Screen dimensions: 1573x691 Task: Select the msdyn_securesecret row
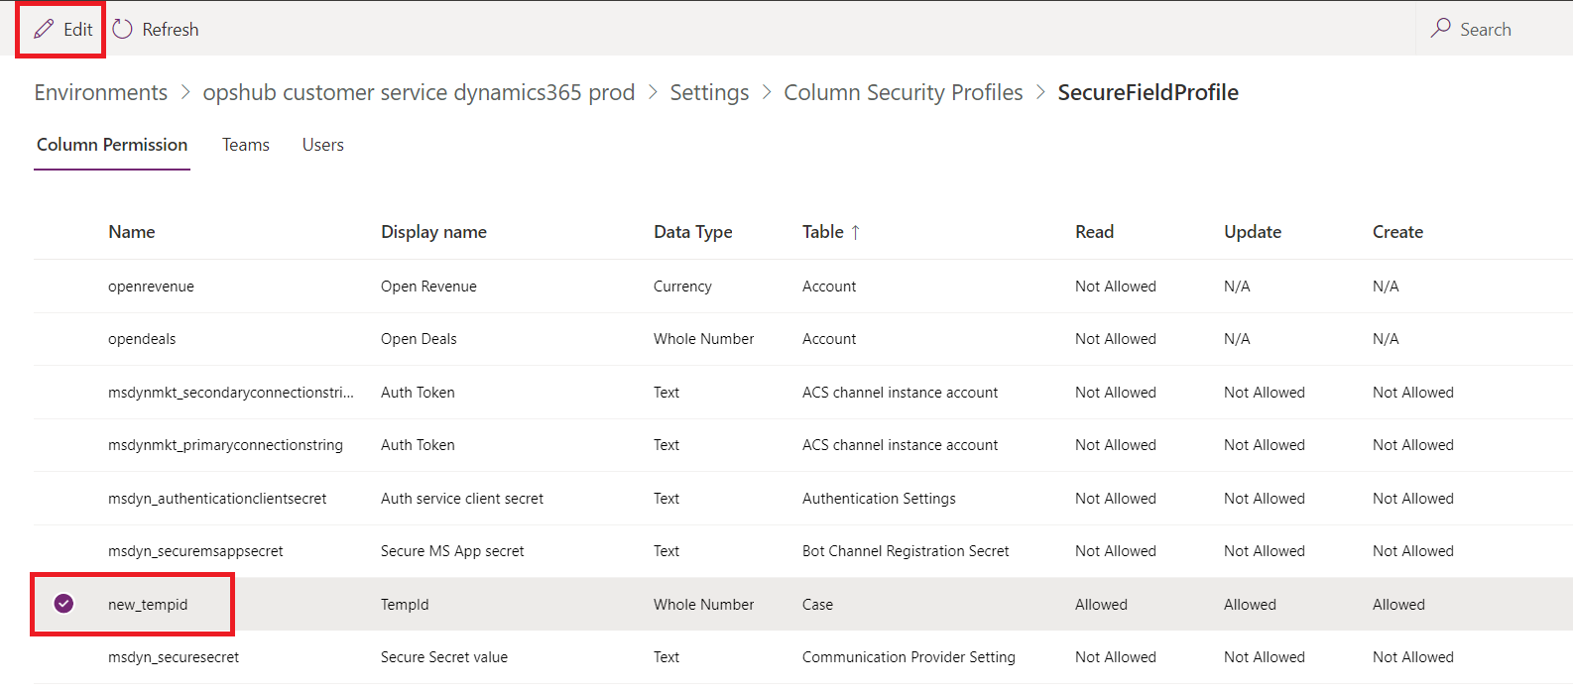[x=174, y=657]
